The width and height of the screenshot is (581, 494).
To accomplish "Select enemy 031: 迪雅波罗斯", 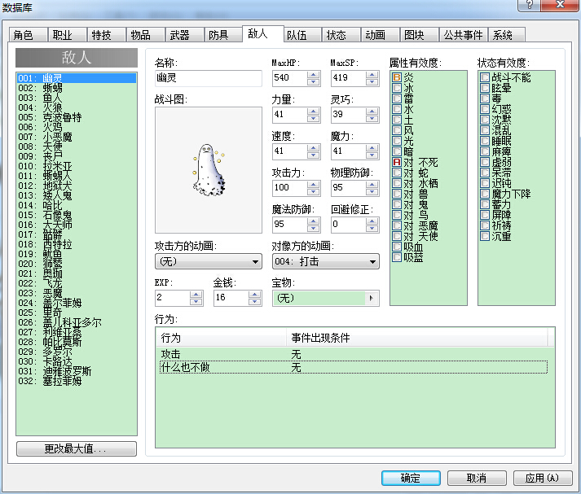I will (x=77, y=372).
